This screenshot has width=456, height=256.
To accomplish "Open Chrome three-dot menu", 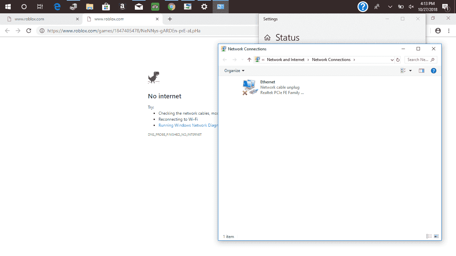I will click(449, 31).
